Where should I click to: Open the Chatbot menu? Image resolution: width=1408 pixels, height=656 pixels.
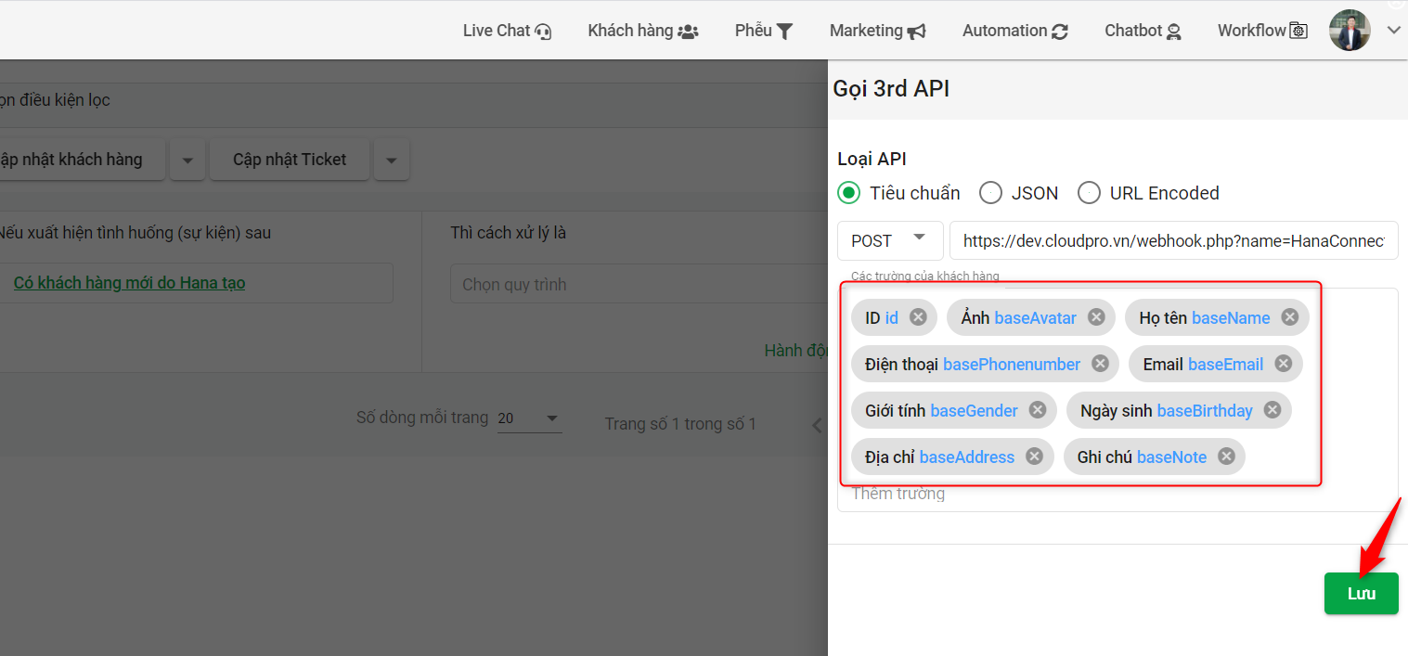tap(1143, 31)
